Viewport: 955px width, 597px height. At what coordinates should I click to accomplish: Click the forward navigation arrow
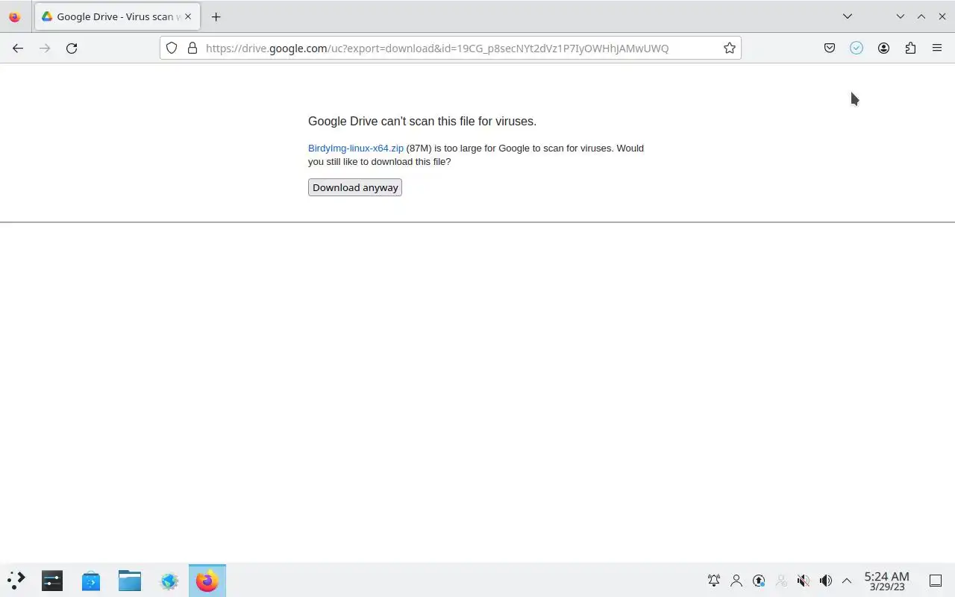[x=45, y=48]
